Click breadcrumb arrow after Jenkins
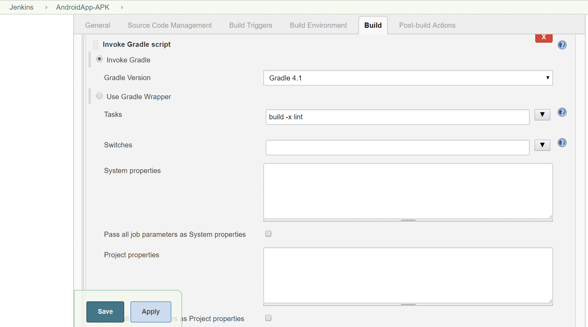 coord(46,7)
